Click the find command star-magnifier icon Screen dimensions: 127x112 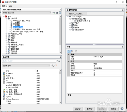click(52, 66)
